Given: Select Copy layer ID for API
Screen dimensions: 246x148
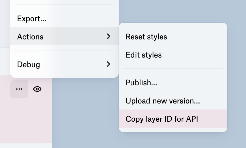Looking at the screenshot, I should coord(162,119).
